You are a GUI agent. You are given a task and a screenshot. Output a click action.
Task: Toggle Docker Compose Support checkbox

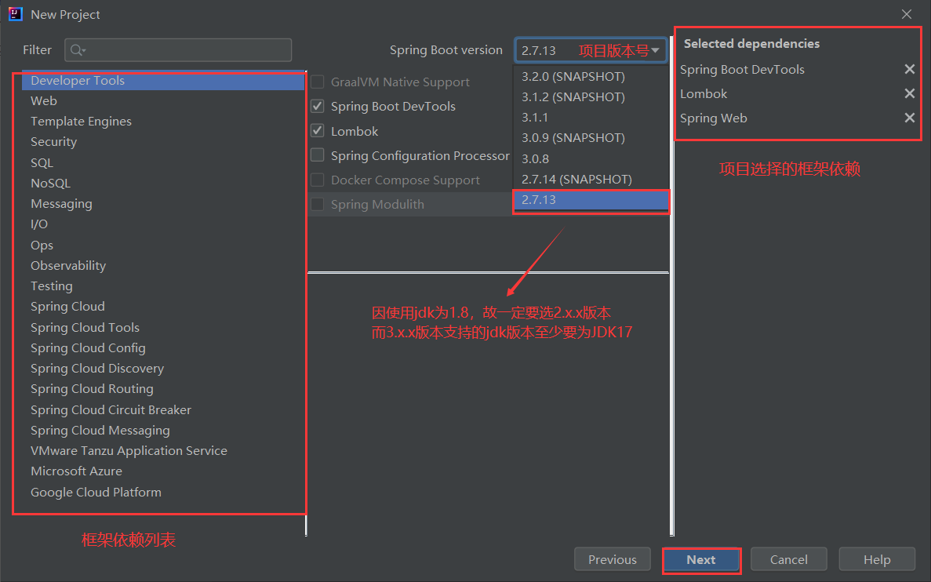tap(318, 180)
